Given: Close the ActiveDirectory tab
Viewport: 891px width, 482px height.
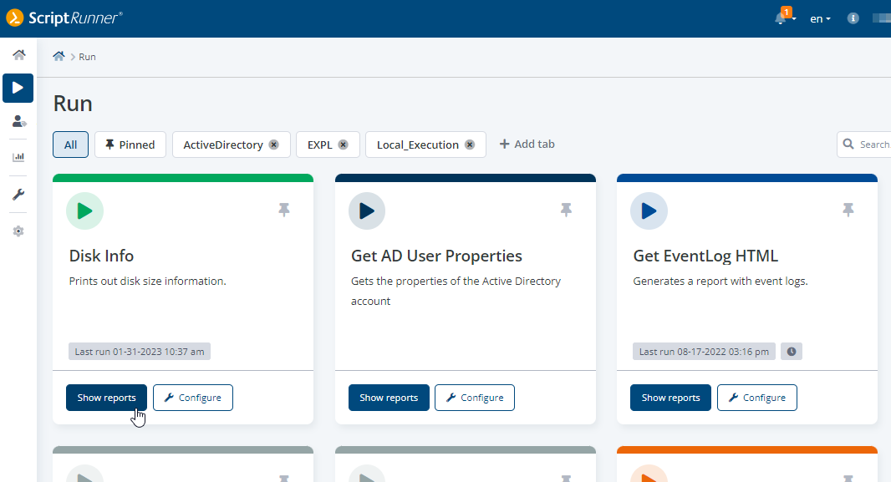Looking at the screenshot, I should (274, 145).
